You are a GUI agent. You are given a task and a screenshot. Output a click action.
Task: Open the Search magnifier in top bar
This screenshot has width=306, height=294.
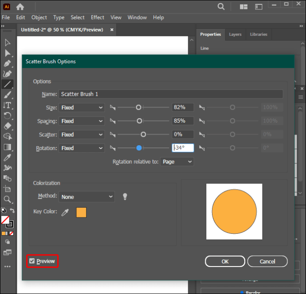point(221,7)
